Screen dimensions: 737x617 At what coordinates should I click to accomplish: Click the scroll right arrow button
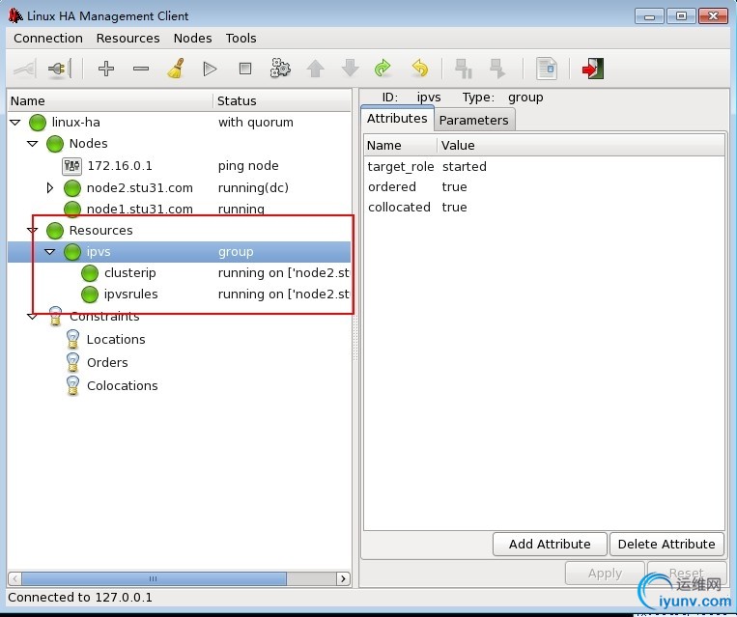(343, 578)
